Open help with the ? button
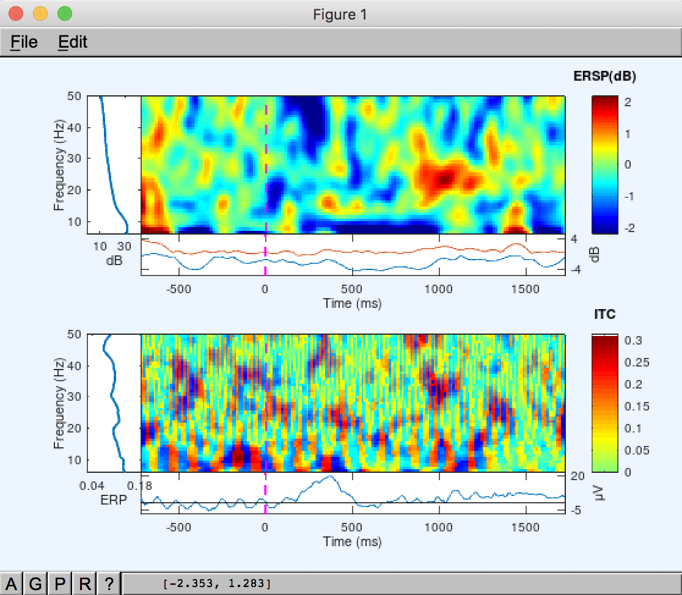 (109, 584)
